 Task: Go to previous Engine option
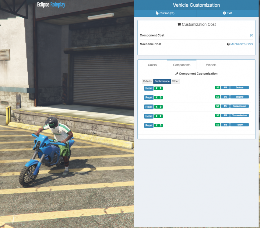tap(156, 98)
